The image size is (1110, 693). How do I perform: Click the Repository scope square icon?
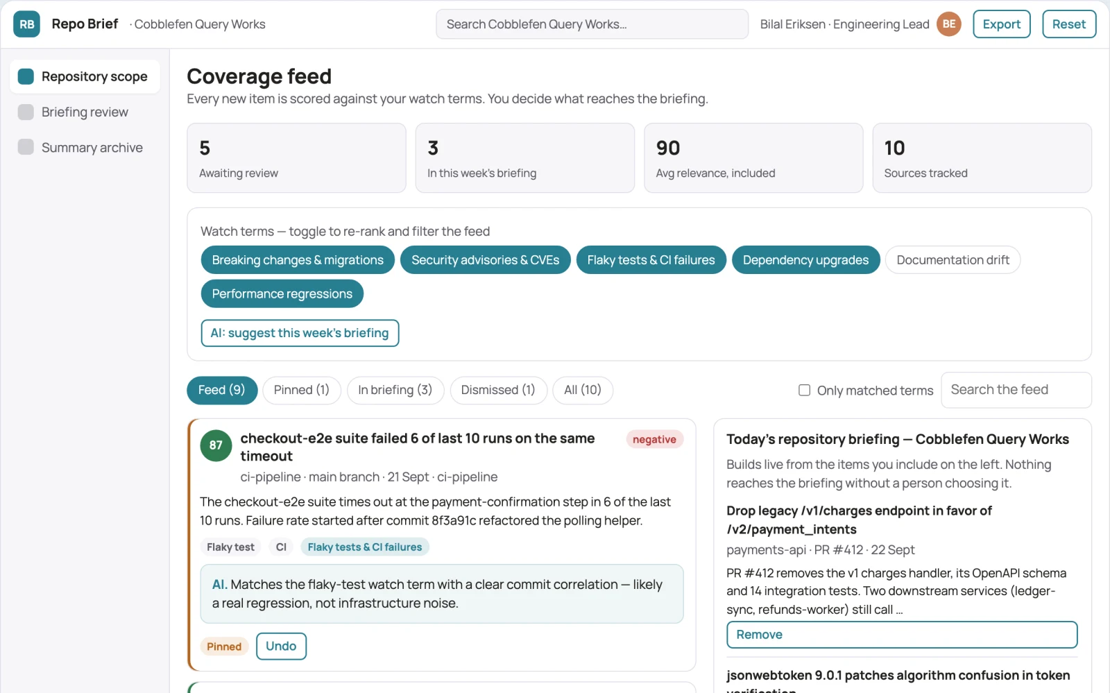tap(26, 76)
